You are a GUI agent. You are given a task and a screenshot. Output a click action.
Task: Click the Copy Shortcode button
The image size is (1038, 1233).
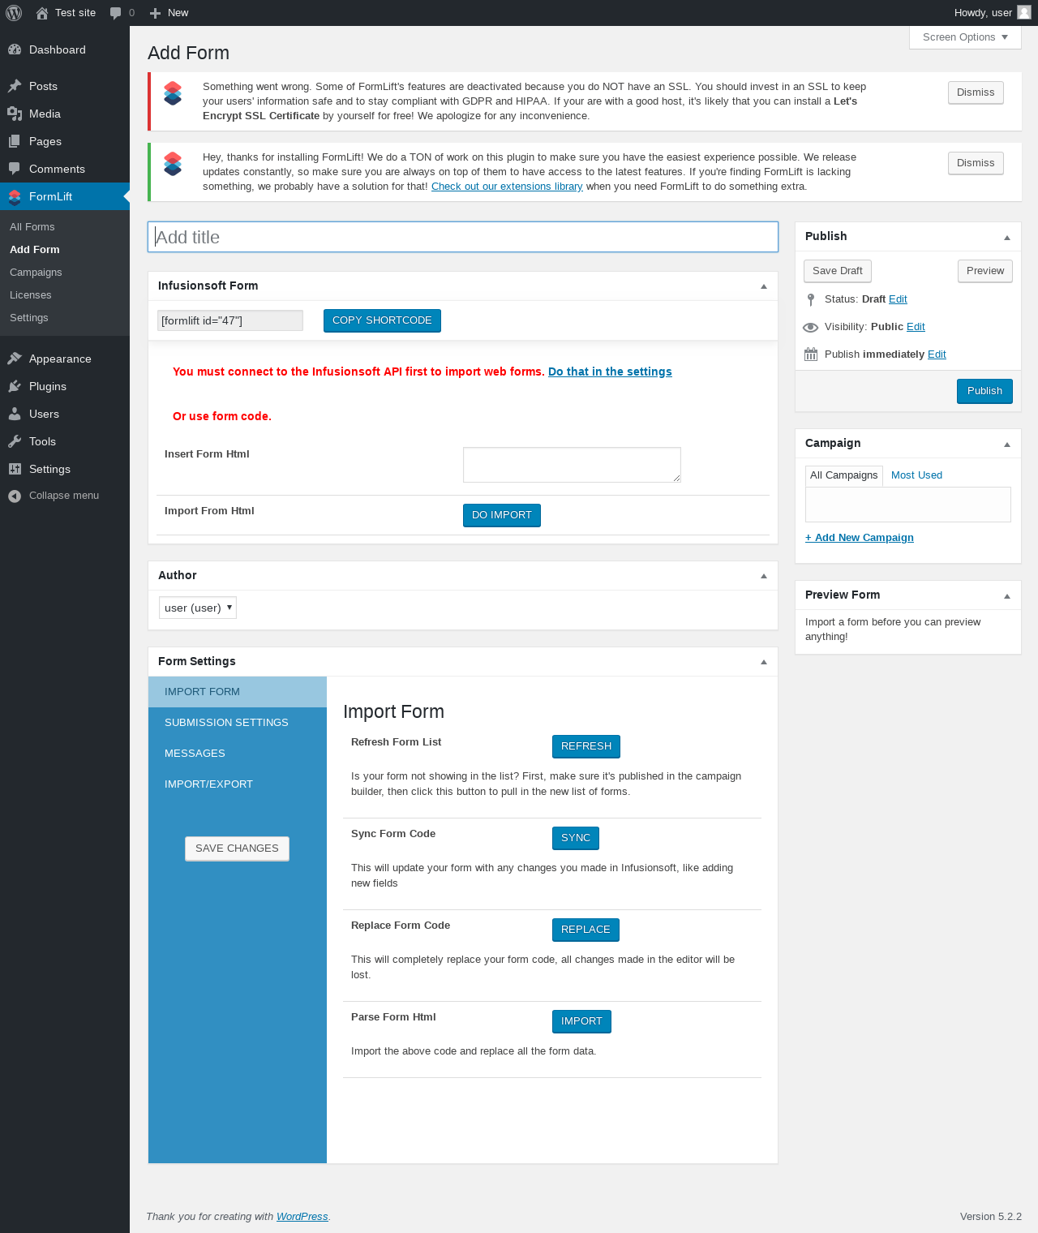(x=382, y=320)
